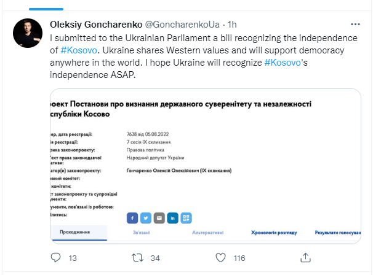Click the Twitter share icon in the document
This screenshot has width=373, height=275.
pos(145,217)
